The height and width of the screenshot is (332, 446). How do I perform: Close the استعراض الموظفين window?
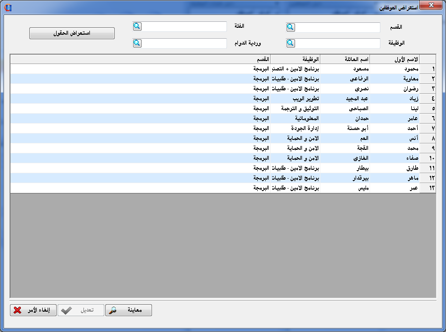pos(431,5)
